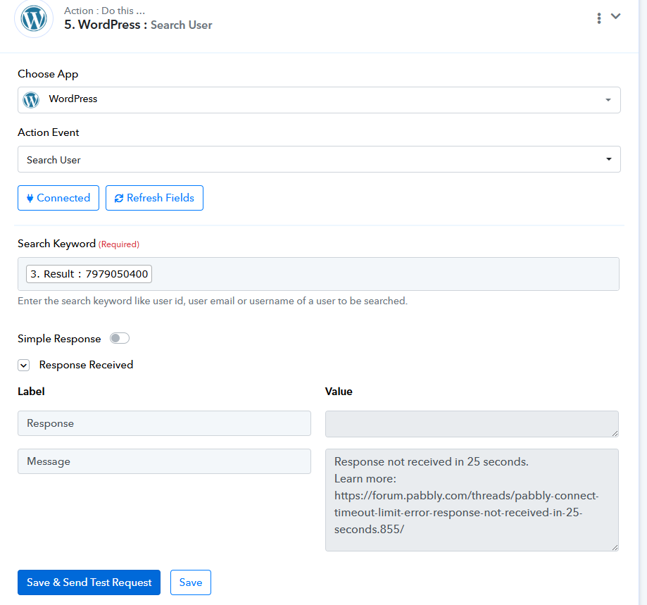Click the Connected button

(x=58, y=198)
